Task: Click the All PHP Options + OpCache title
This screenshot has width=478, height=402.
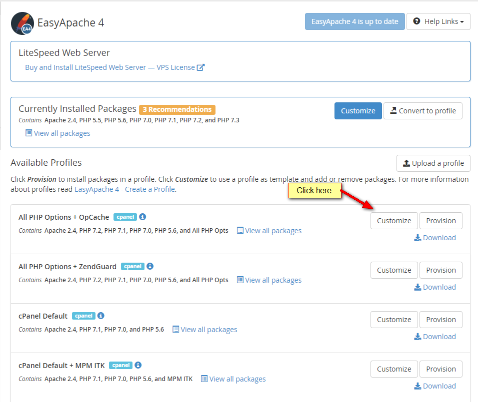Action: pyautogui.click(x=63, y=217)
